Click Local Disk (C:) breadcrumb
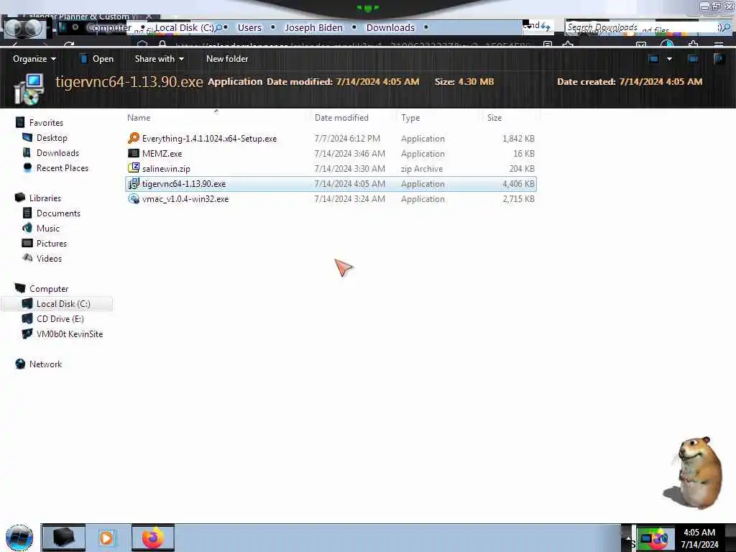736x552 pixels. [x=184, y=27]
